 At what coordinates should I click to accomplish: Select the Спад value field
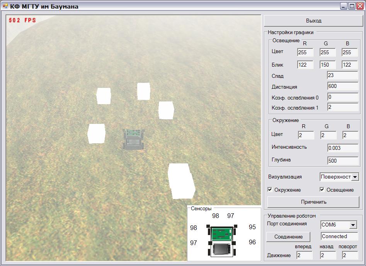click(x=342, y=76)
